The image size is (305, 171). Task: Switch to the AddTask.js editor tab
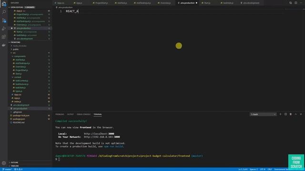coord(122,3)
